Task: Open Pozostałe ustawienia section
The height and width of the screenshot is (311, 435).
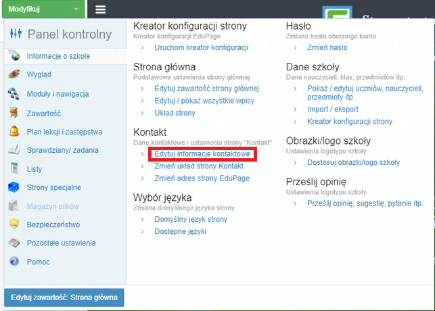Action: point(62,243)
